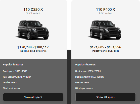Open the 110 D350 X drive away price link
Viewport: 140px width, 104px height.
[33, 51]
